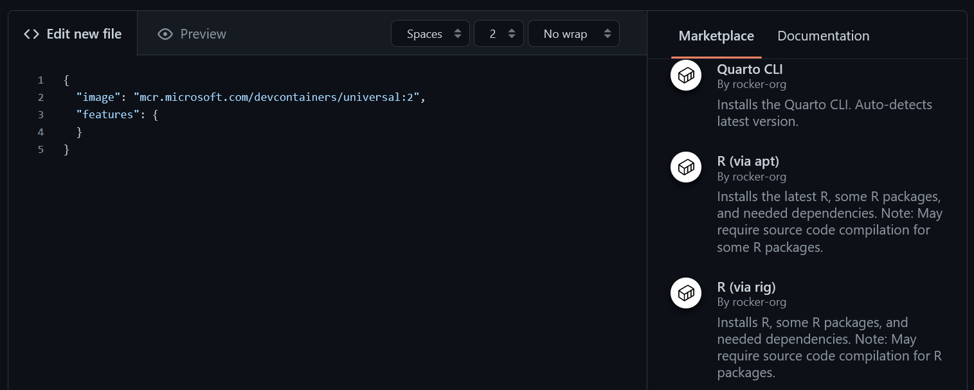974x390 pixels.
Task: Switch to the Marketplace tab
Action: (x=716, y=36)
